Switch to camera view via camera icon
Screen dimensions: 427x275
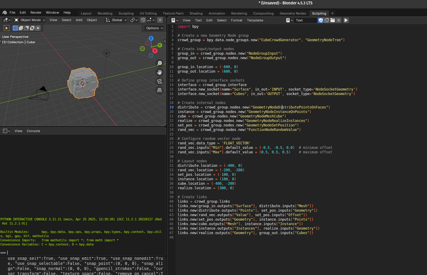click(x=159, y=81)
